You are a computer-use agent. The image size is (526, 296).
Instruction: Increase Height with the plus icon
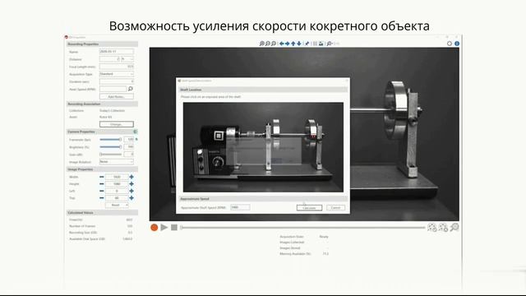point(131,184)
